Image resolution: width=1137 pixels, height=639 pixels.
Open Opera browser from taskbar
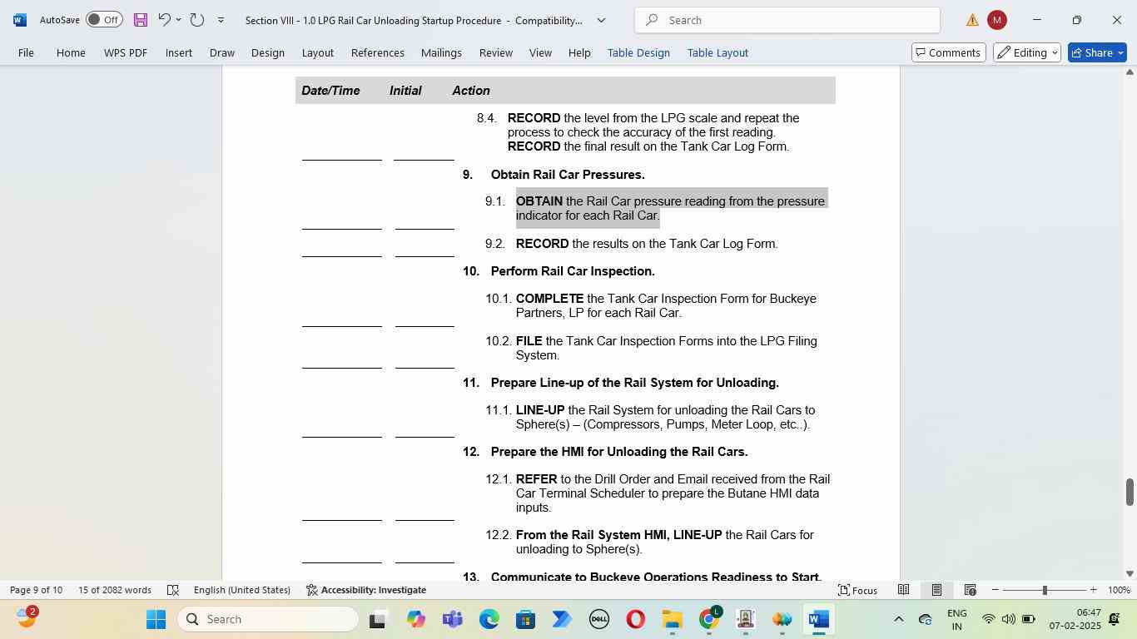coord(636,619)
